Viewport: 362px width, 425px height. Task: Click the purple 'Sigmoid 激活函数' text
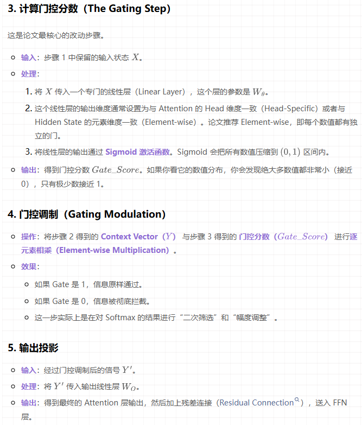(138, 152)
